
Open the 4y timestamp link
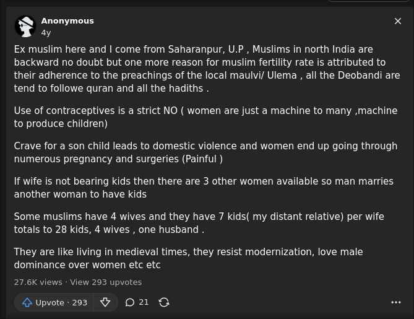tap(46, 33)
